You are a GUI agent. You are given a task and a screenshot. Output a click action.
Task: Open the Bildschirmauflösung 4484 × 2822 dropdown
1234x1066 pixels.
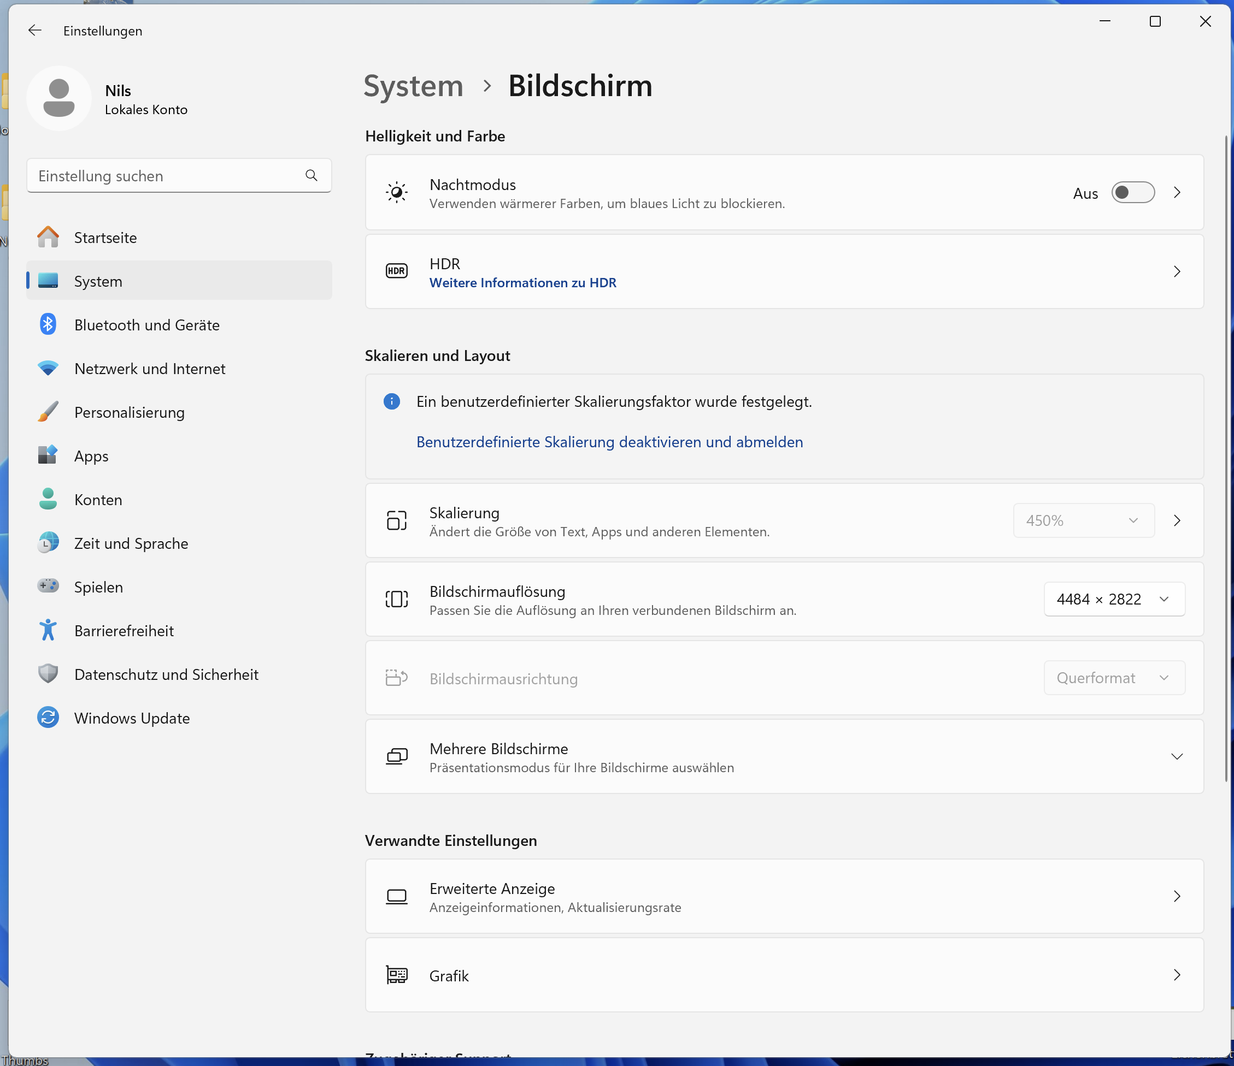[1114, 599]
